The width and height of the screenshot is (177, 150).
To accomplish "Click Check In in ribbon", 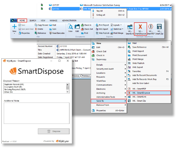I will coord(86,25).
